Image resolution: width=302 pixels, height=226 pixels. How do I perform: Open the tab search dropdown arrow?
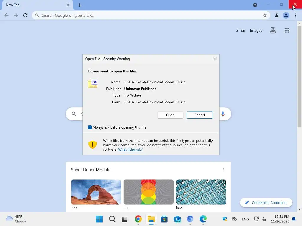tap(255, 5)
